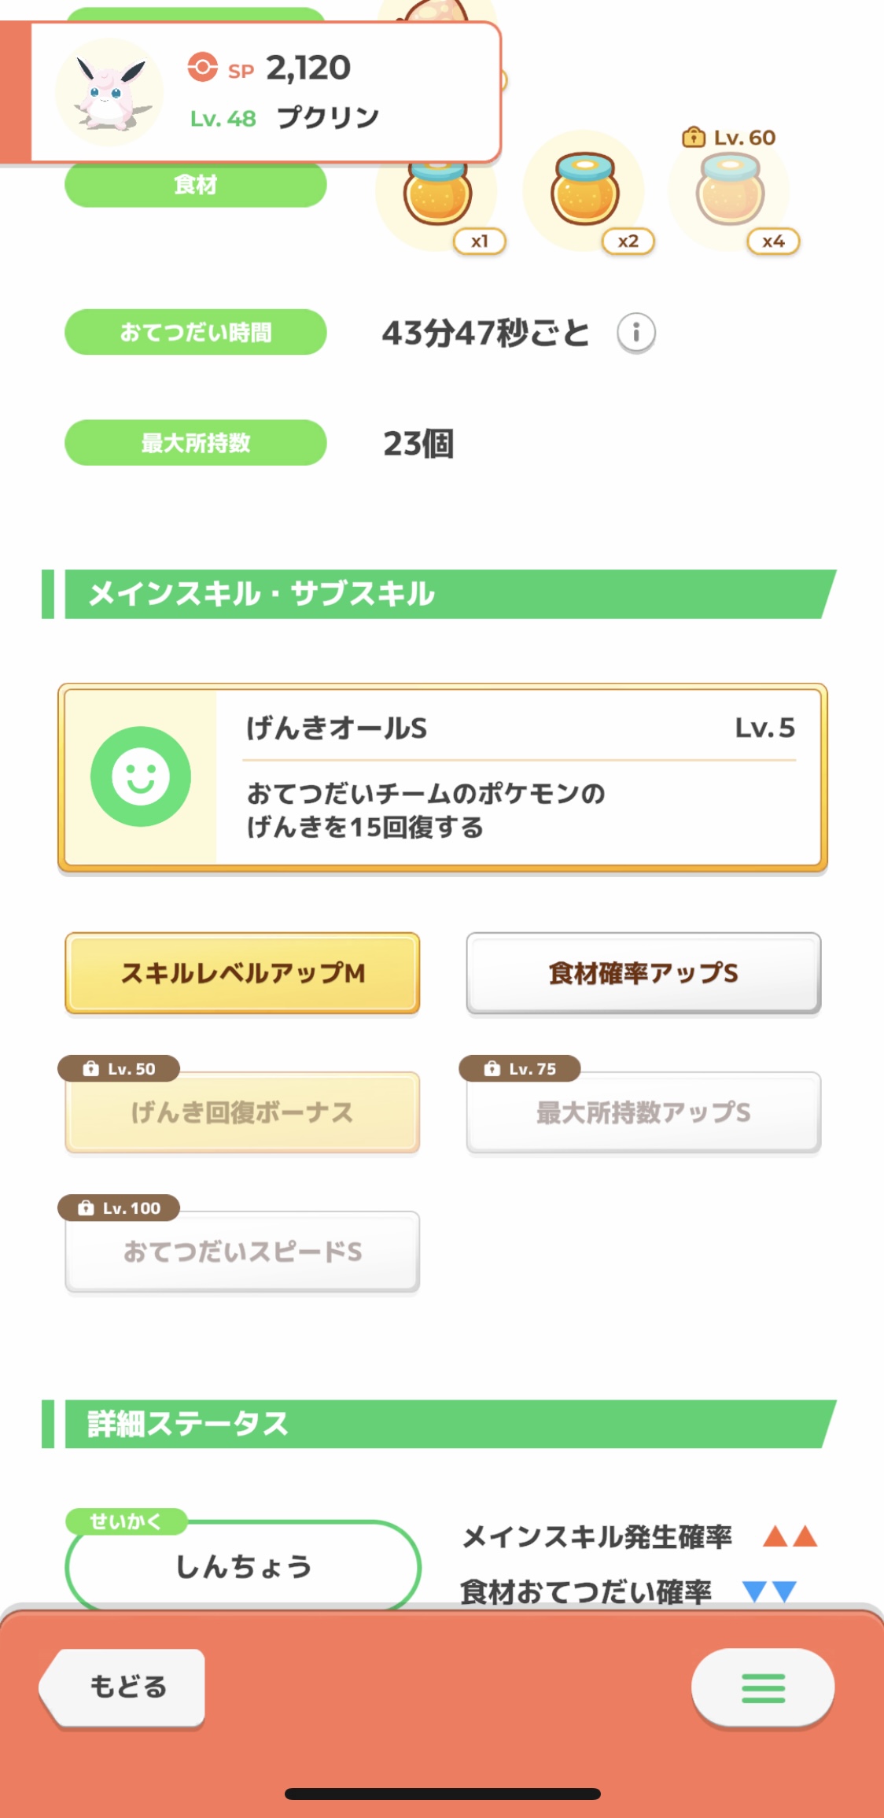Tap the SP 2,120 strength value
884x1818 pixels.
point(308,68)
